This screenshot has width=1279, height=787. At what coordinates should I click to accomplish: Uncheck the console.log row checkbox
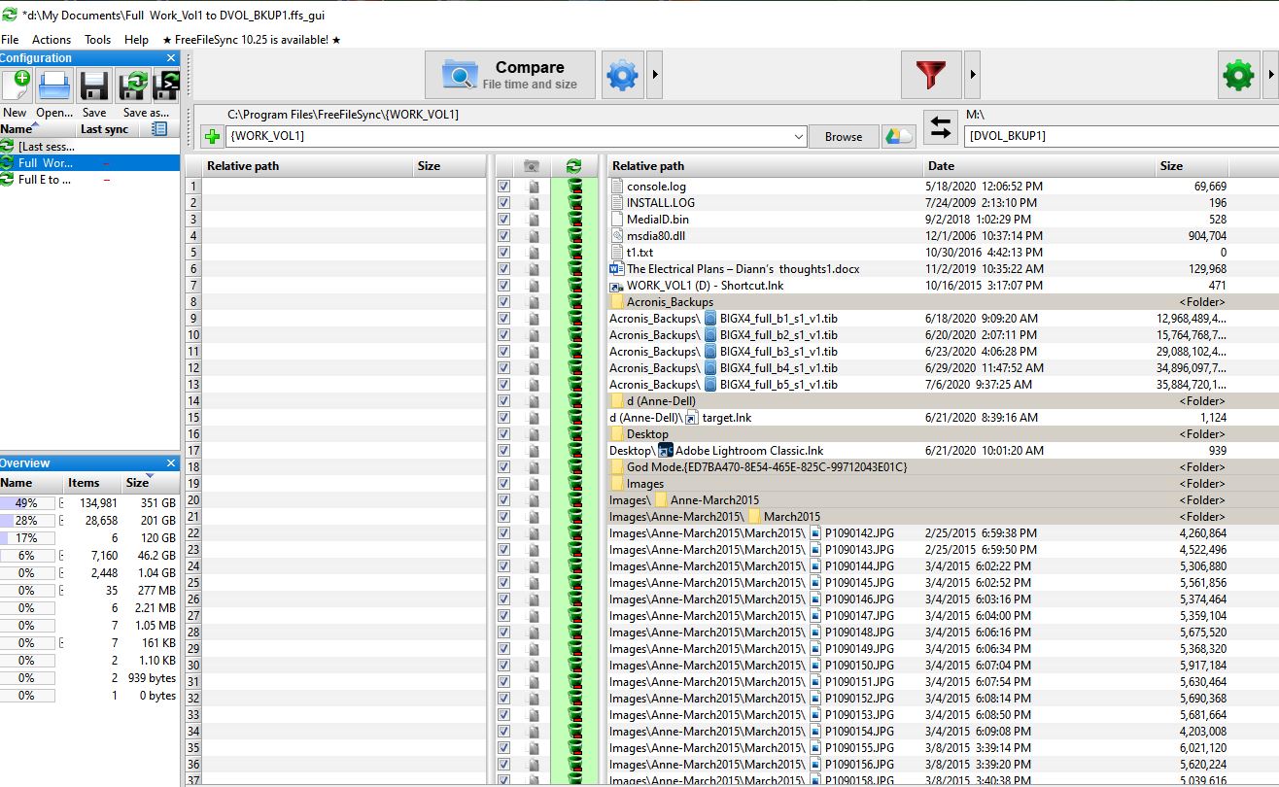503,187
